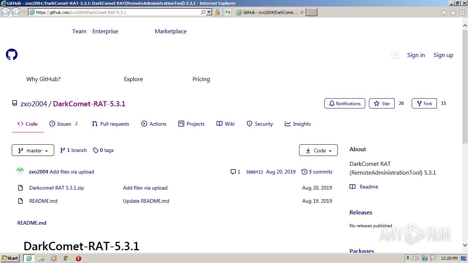The width and height of the screenshot is (468, 263).
Task: Click the README.md heading link above content
Action: tap(32, 223)
